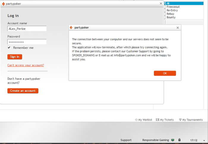
Task: Open Responsible Gaming
Action: (x=156, y=140)
